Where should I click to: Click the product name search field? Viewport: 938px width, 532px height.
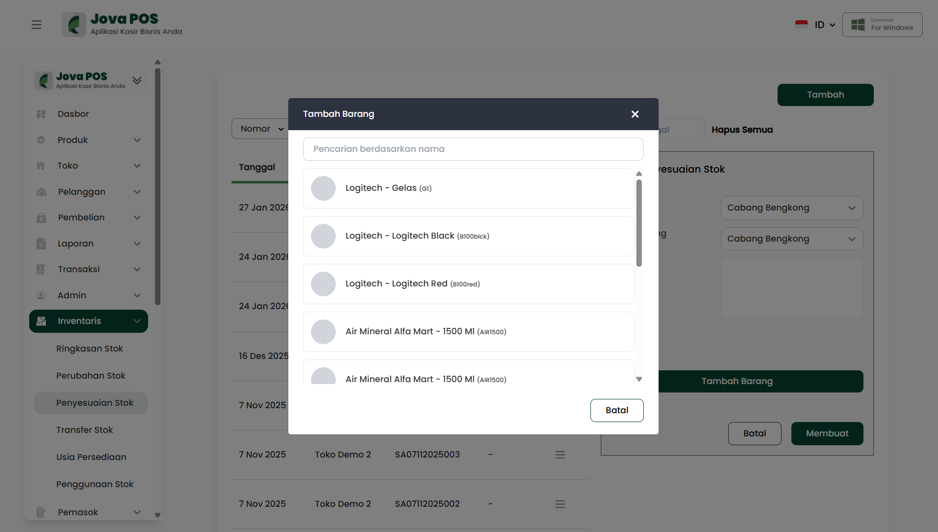pyautogui.click(x=473, y=149)
